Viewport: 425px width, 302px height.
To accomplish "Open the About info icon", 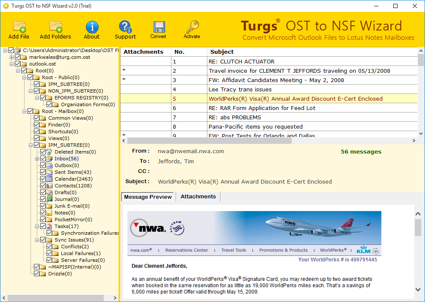I will coord(92,27).
